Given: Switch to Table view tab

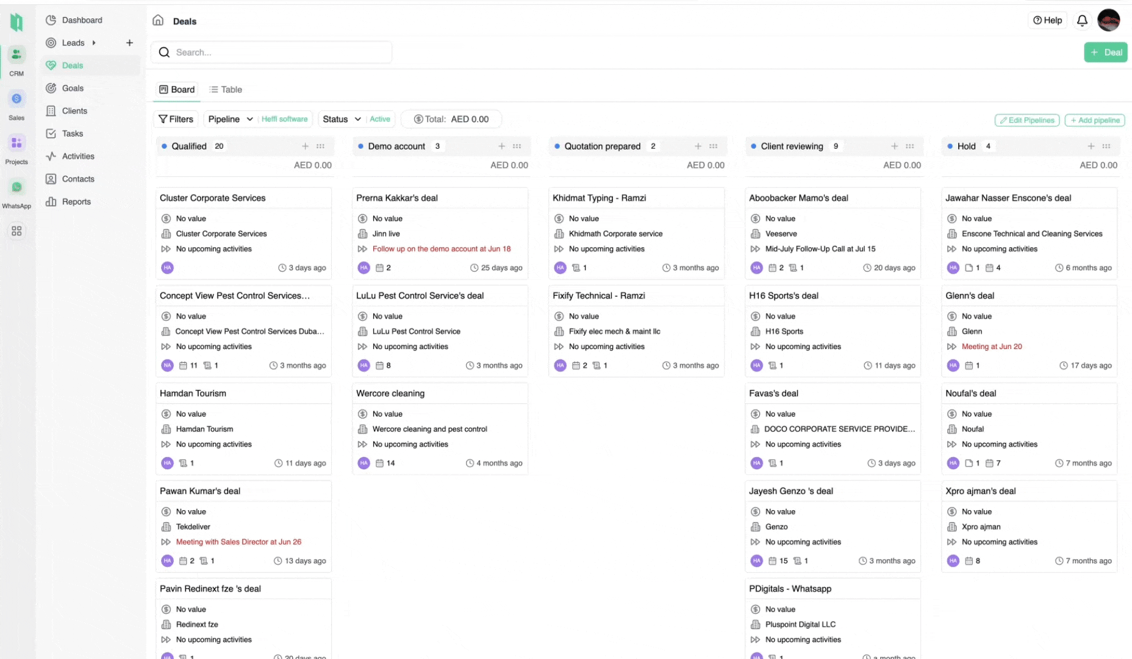Looking at the screenshot, I should tap(226, 89).
